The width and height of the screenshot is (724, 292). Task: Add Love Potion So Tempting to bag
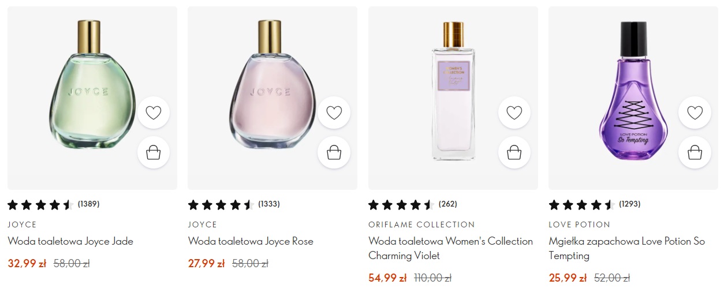point(695,152)
